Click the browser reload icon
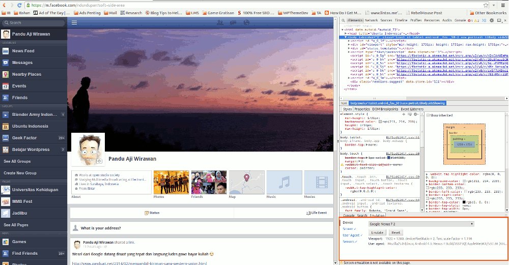This screenshot has width=509, height=265. (x=19, y=5)
